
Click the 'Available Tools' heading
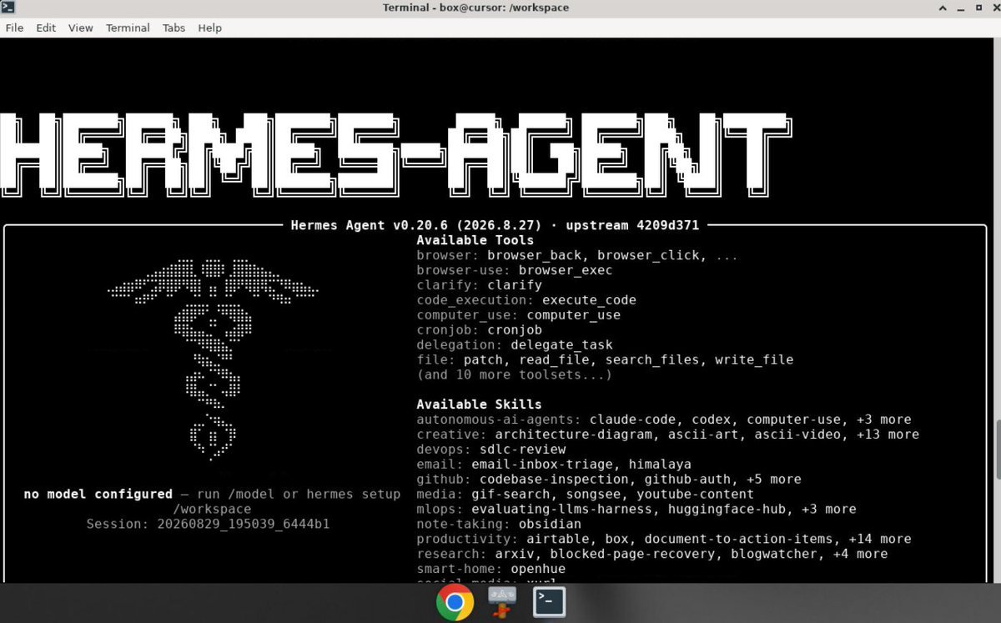coord(475,240)
